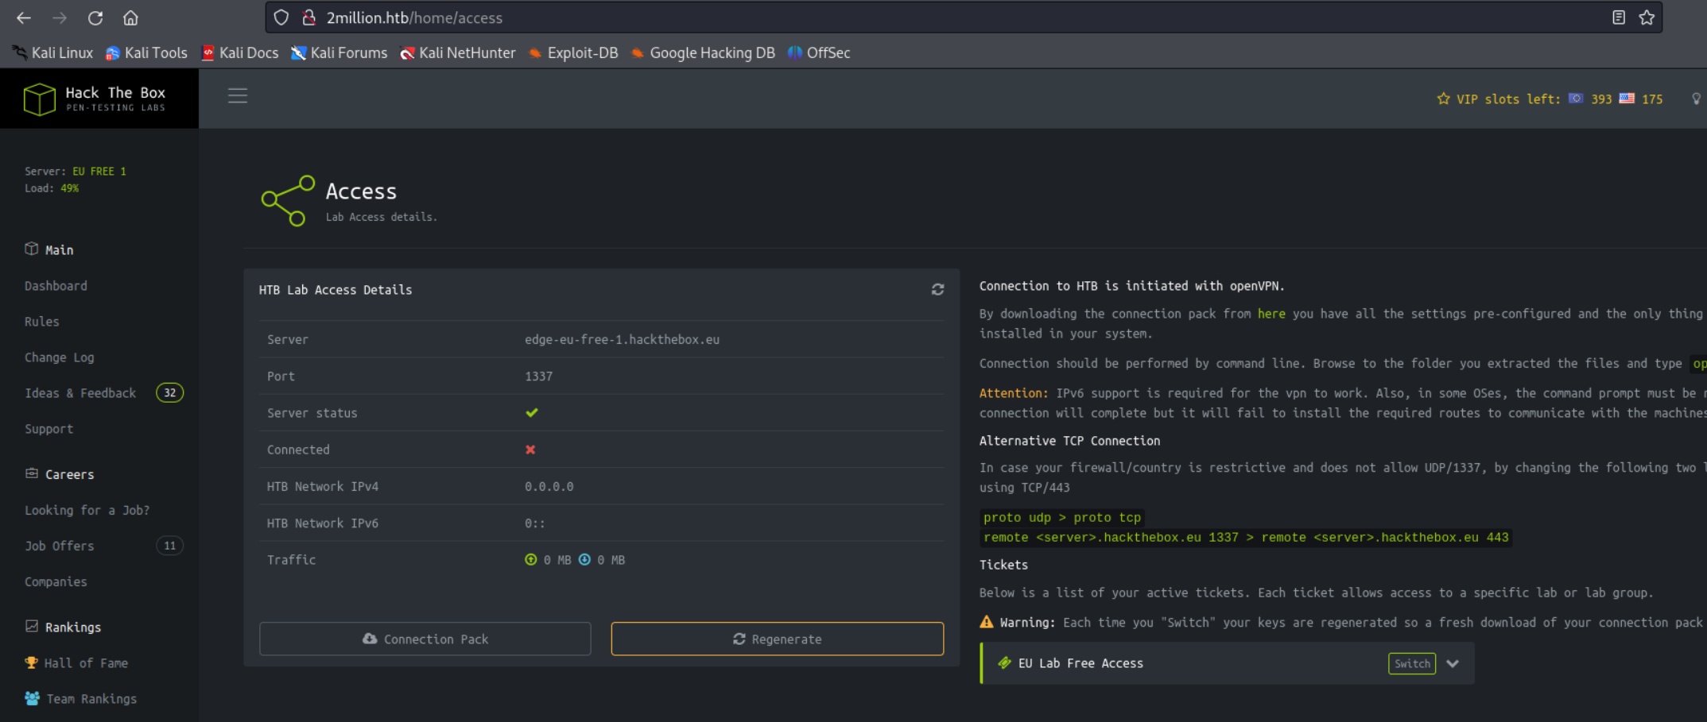Click the lightbulb icon in header
The width and height of the screenshot is (1707, 722).
click(x=1696, y=98)
